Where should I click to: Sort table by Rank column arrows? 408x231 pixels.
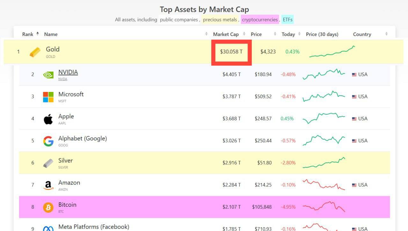click(x=38, y=34)
